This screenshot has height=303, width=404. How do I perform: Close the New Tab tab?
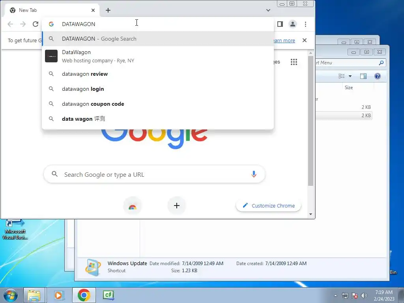point(93,10)
